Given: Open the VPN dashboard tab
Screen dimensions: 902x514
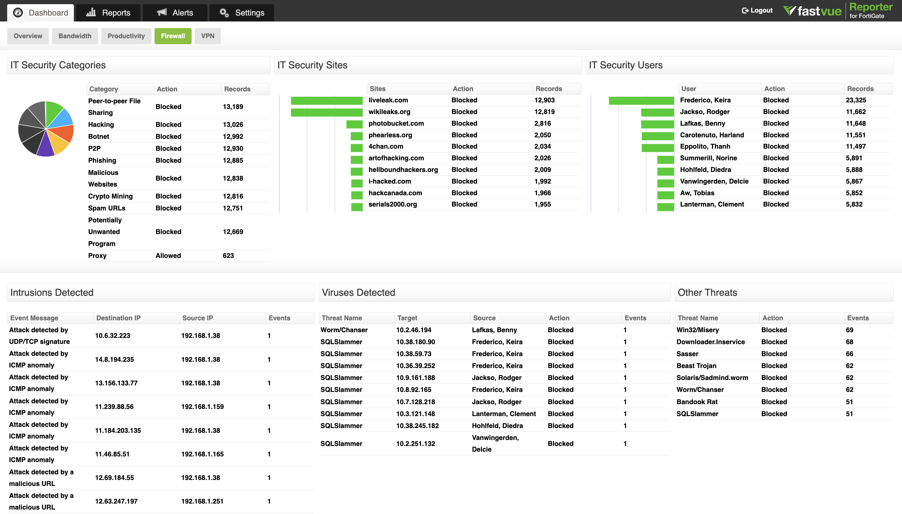Looking at the screenshot, I should click(x=208, y=36).
